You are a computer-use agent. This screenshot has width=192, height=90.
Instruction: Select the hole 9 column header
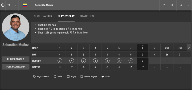(x=154, y=48)
